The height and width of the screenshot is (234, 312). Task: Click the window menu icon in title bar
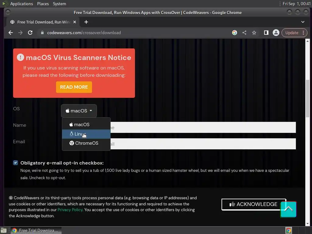click(8, 12)
